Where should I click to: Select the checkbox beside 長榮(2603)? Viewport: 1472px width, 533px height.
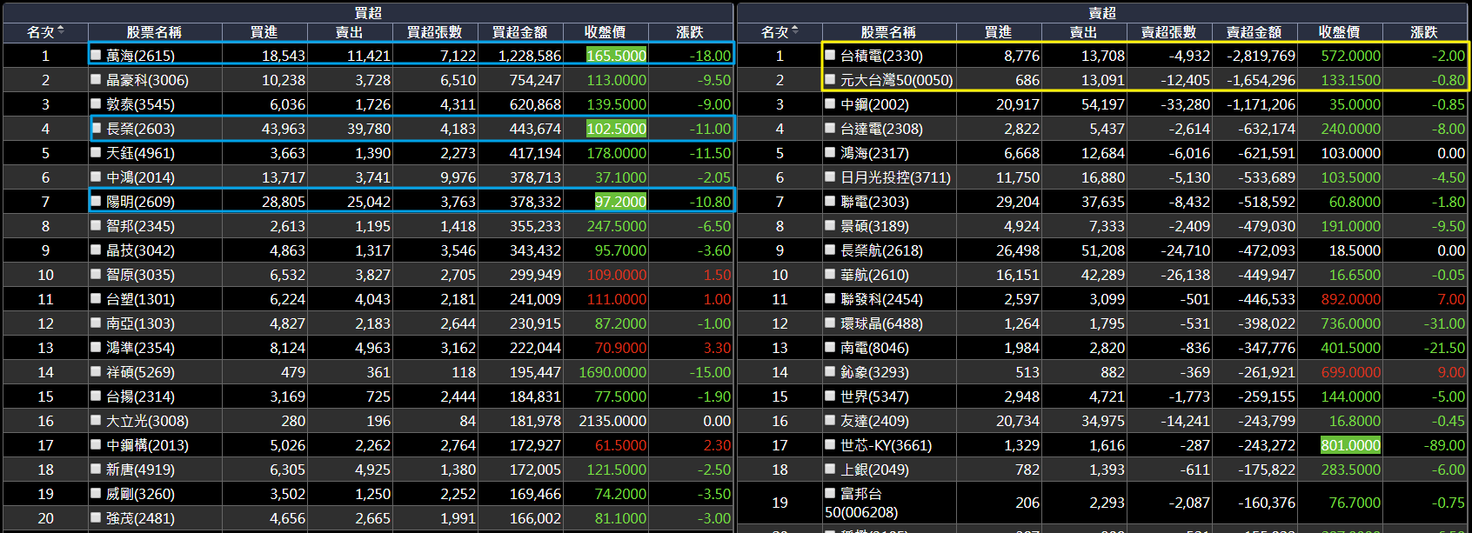pyautogui.click(x=97, y=128)
